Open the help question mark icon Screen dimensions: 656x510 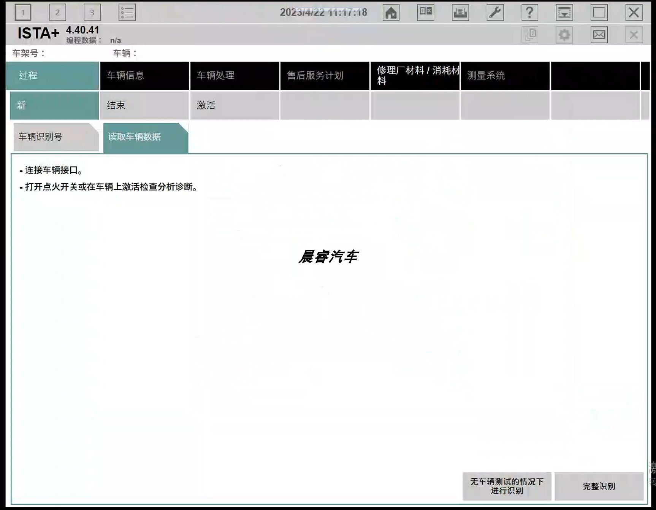click(529, 13)
